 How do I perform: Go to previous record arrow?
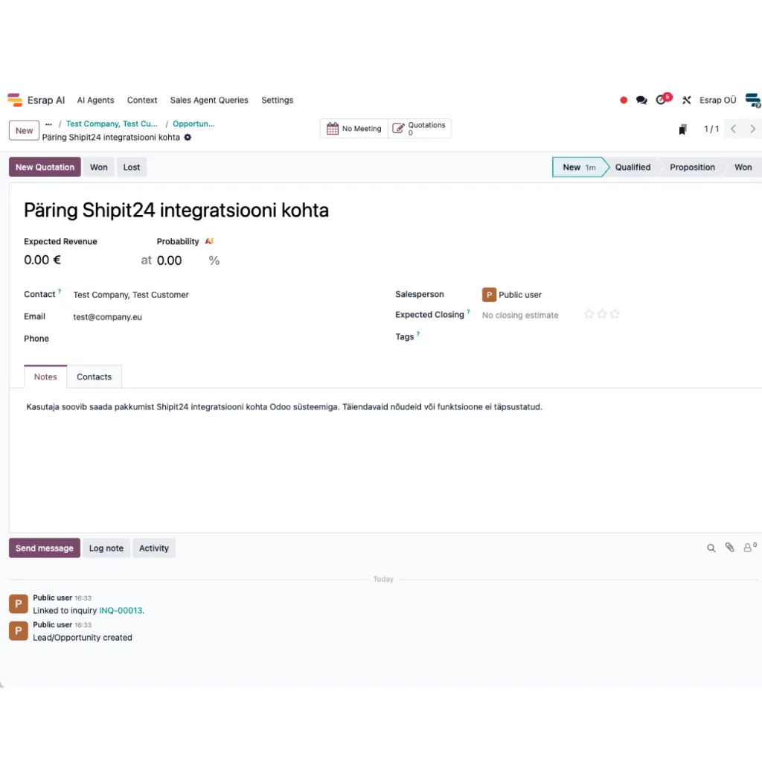point(733,129)
